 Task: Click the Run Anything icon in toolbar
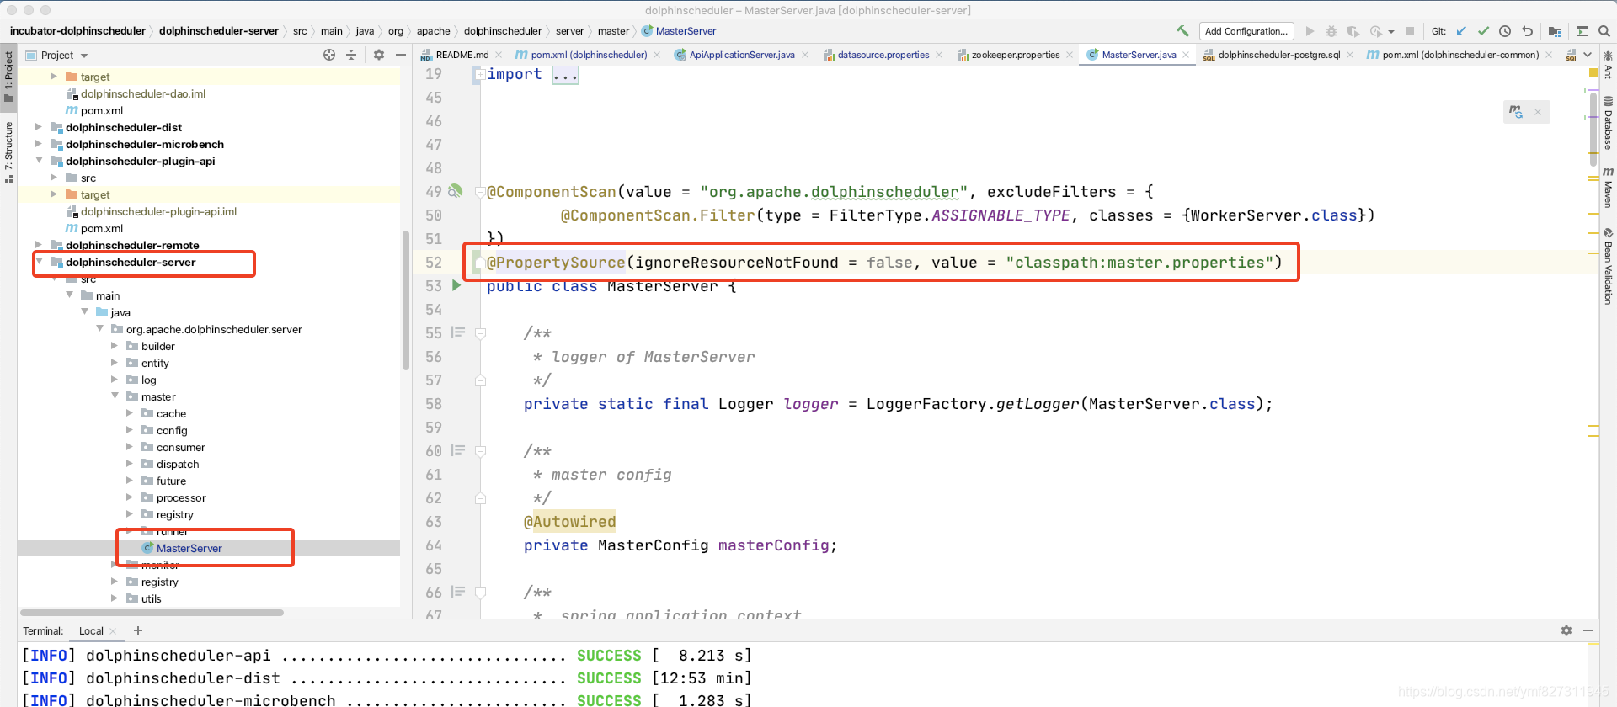[1582, 31]
